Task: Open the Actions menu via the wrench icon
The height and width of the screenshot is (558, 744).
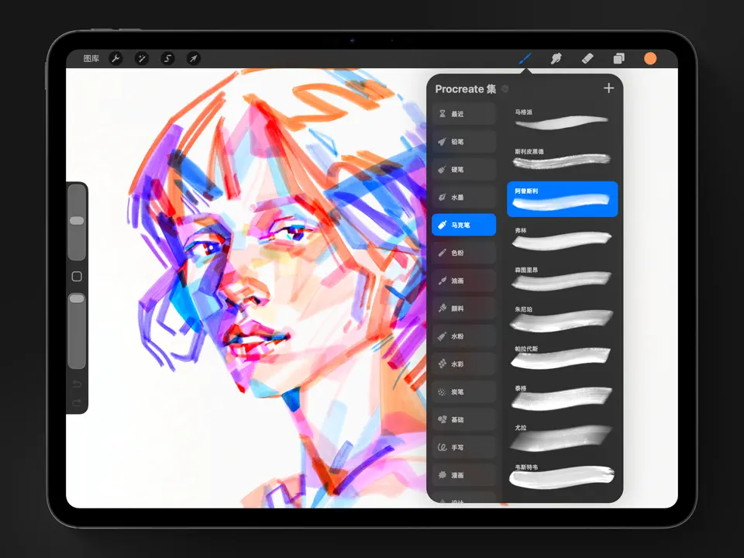Action: pos(116,58)
